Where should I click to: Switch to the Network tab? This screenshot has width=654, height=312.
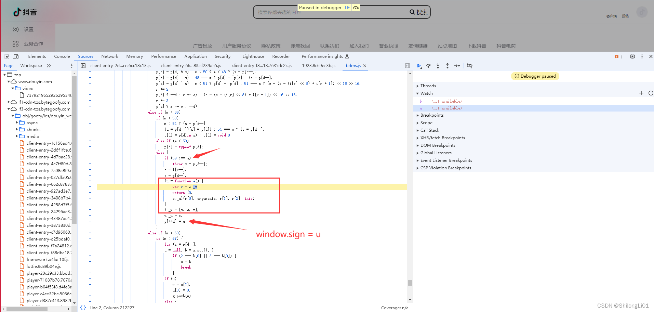point(110,56)
